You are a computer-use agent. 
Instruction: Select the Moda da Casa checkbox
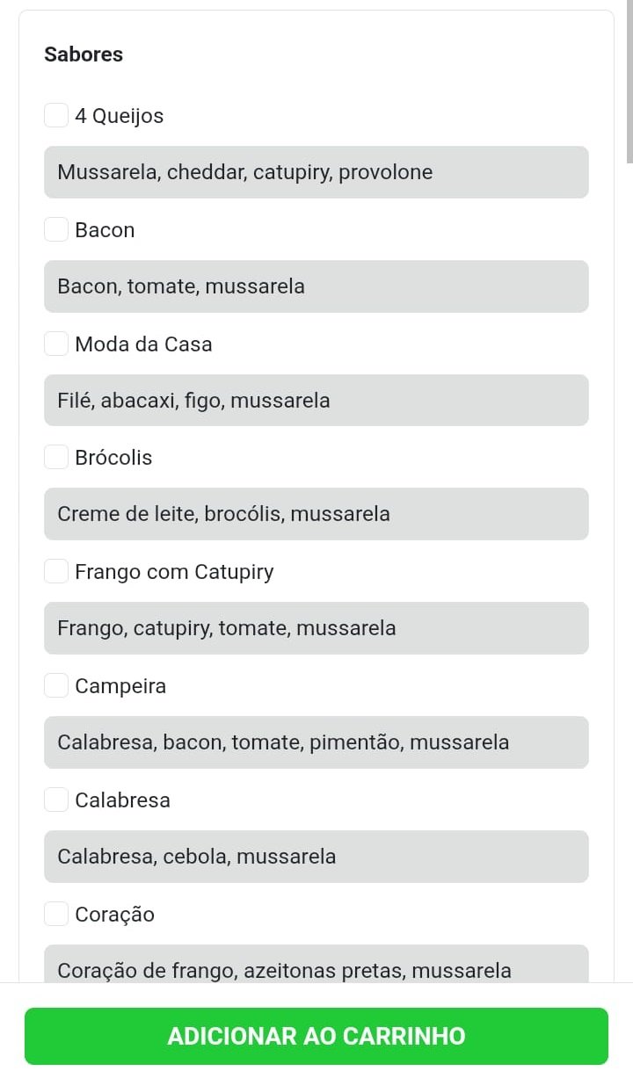coord(56,344)
